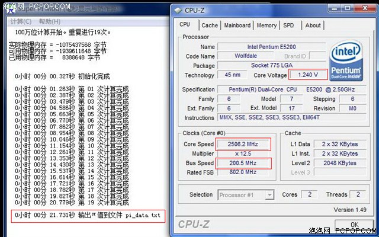Click the 100万位计算开始 line in Super PI

pyautogui.click(x=63, y=32)
